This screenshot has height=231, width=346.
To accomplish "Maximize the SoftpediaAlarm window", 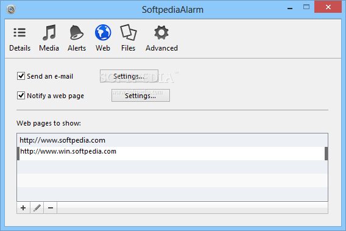I will click(306, 7).
